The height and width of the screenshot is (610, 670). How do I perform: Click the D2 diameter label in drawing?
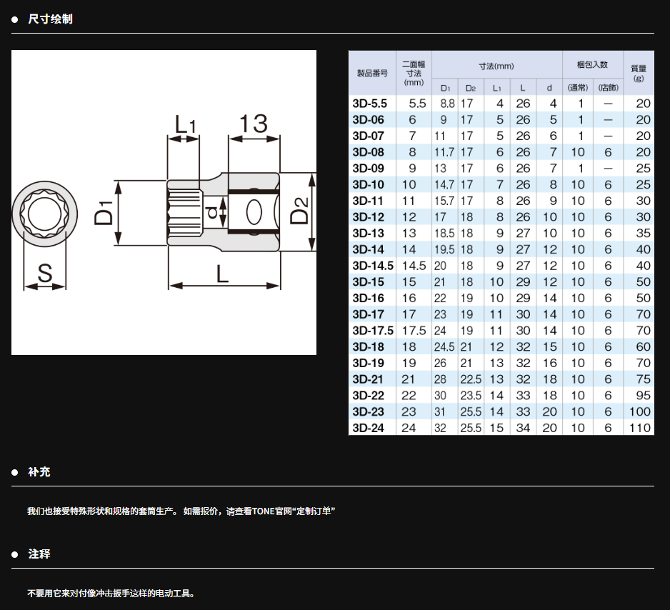pyautogui.click(x=300, y=212)
